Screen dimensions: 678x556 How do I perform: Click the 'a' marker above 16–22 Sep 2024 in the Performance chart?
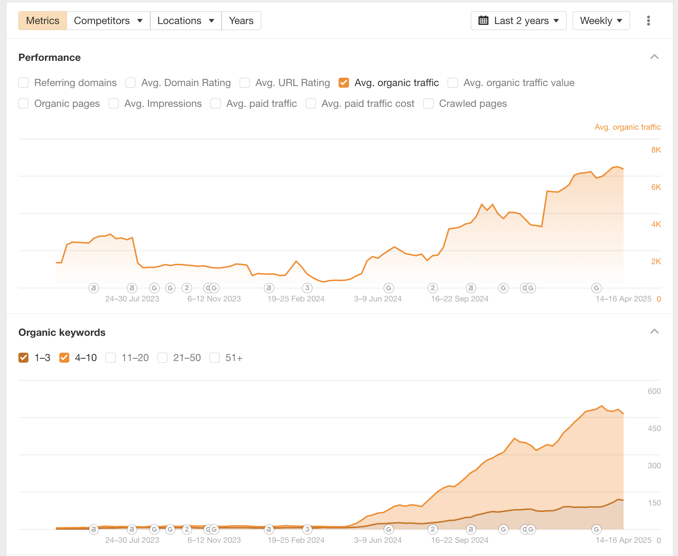click(471, 288)
